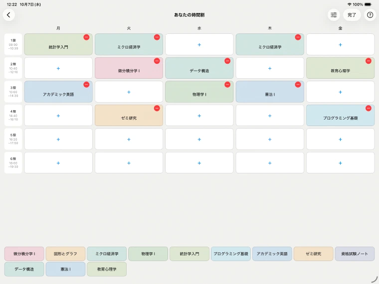This screenshot has height=284, width=379.
Task: Tap the 6限 period time label
Action: click(x=13, y=163)
